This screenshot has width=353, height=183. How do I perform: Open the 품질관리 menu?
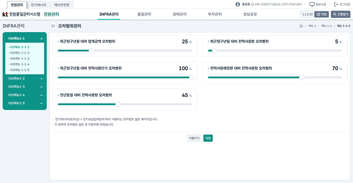tap(144, 14)
